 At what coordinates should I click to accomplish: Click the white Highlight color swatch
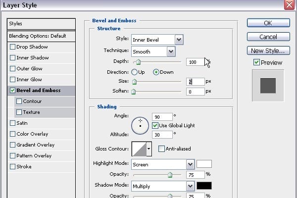coord(204,164)
